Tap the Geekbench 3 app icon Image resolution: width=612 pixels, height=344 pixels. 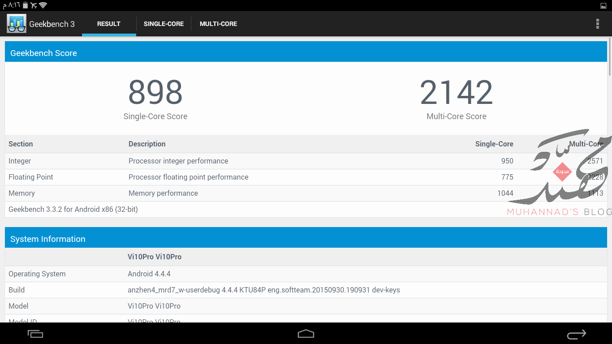17,24
